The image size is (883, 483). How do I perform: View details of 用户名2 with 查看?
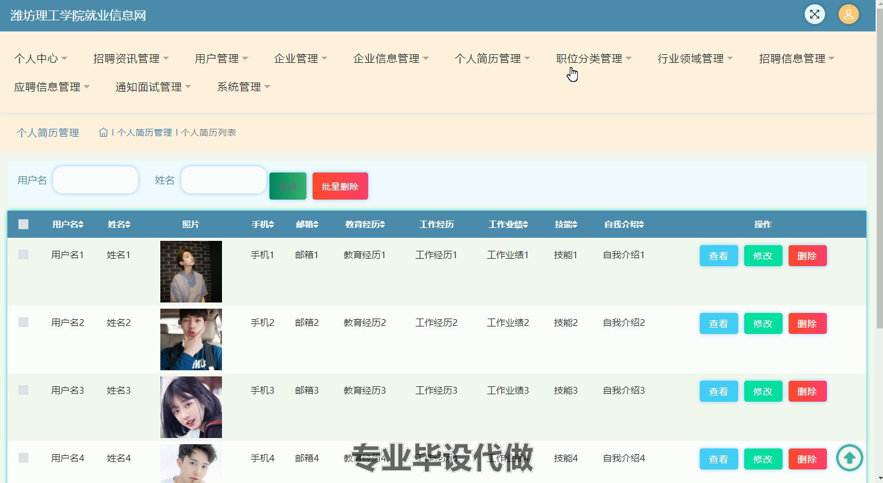click(718, 323)
